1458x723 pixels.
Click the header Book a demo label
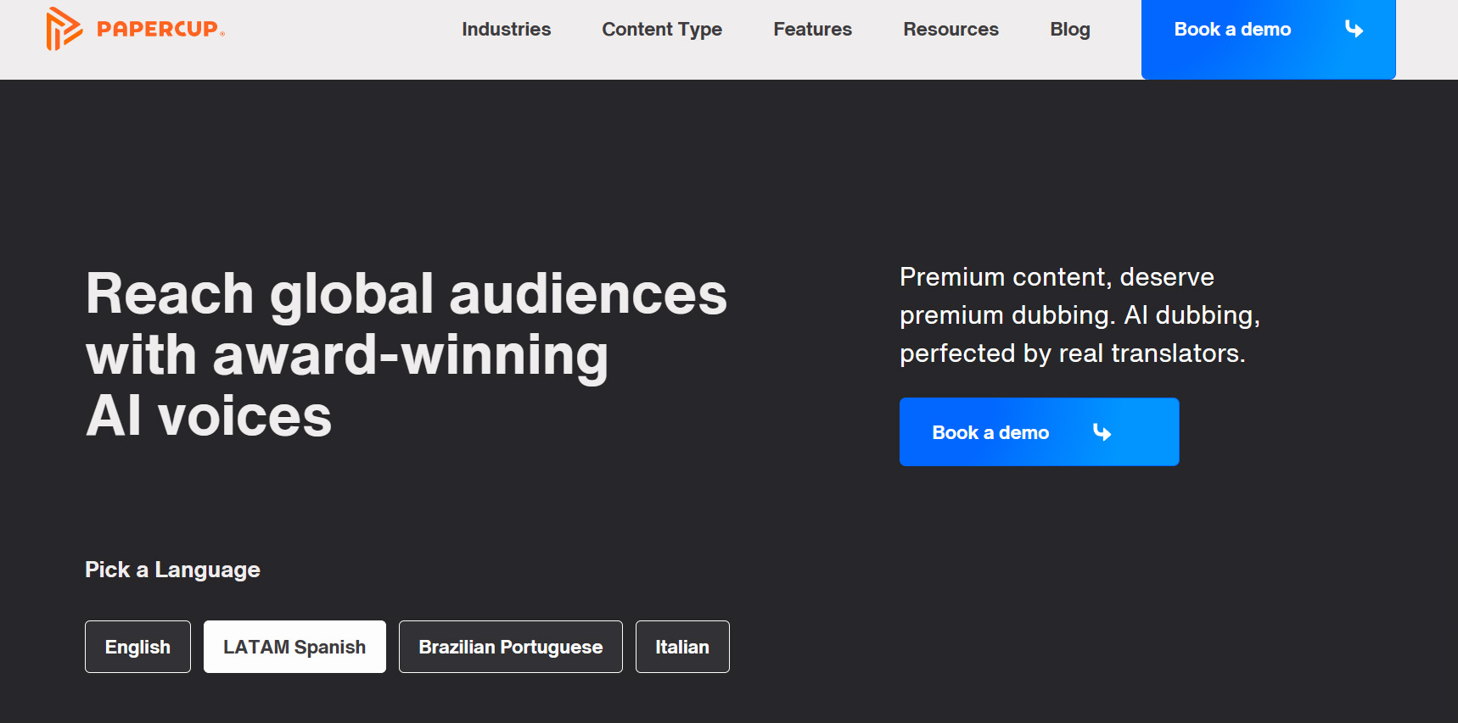(1231, 30)
